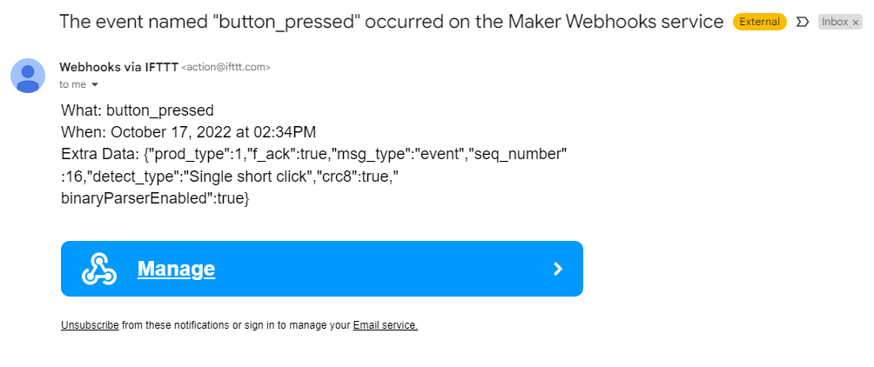Open the underlined Manage link
Screen dimensions: 874x367
click(176, 270)
